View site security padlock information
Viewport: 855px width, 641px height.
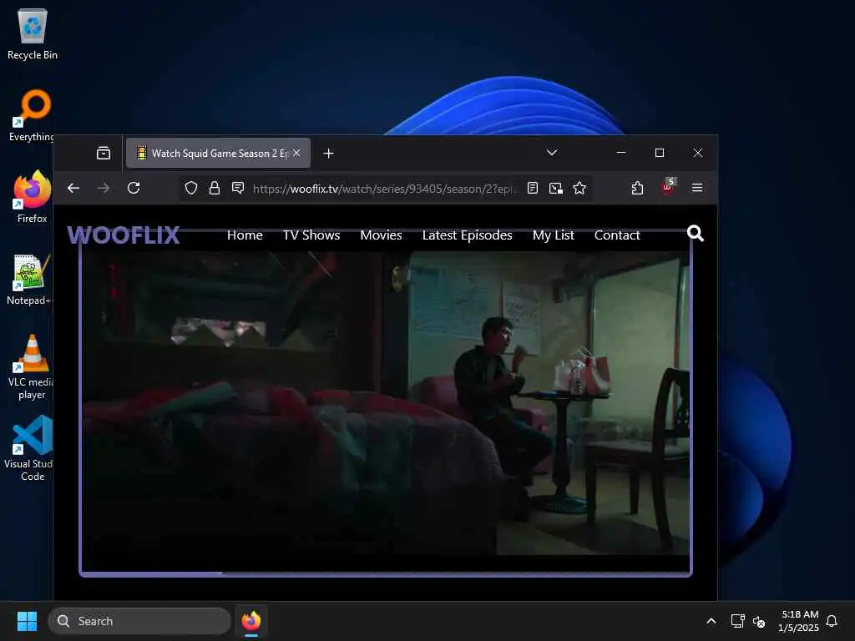pos(215,188)
